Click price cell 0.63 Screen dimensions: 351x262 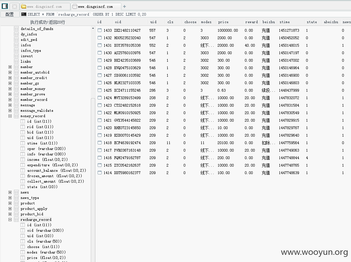[x=222, y=90]
